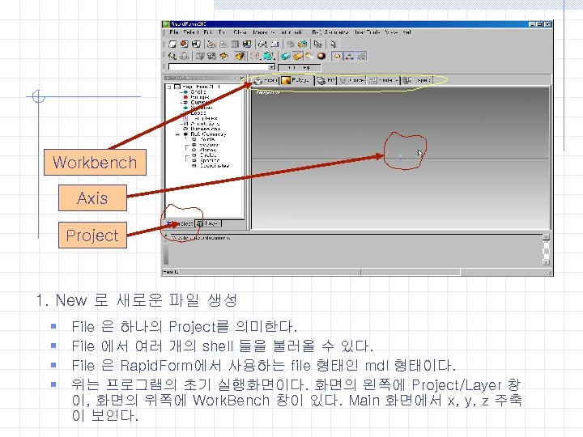Switch to the Scan workbench tab
This screenshot has height=437, width=583.
pos(266,80)
